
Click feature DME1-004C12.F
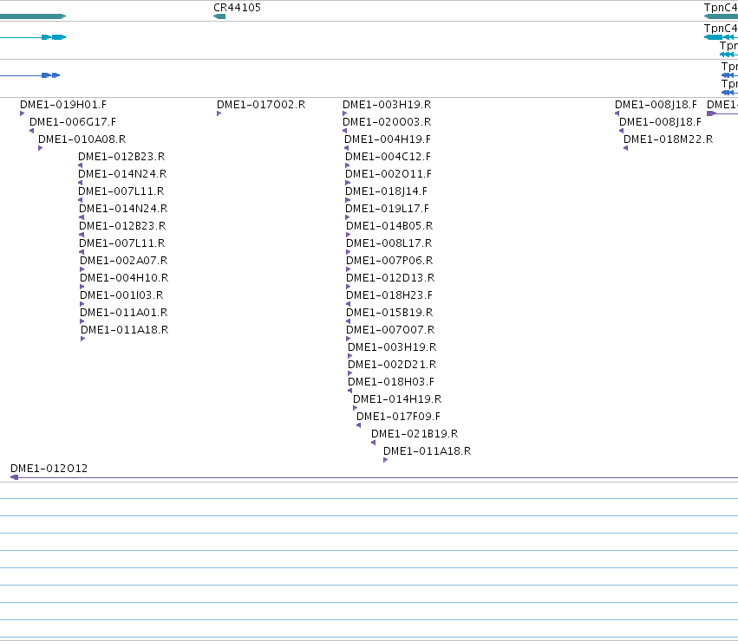388,157
